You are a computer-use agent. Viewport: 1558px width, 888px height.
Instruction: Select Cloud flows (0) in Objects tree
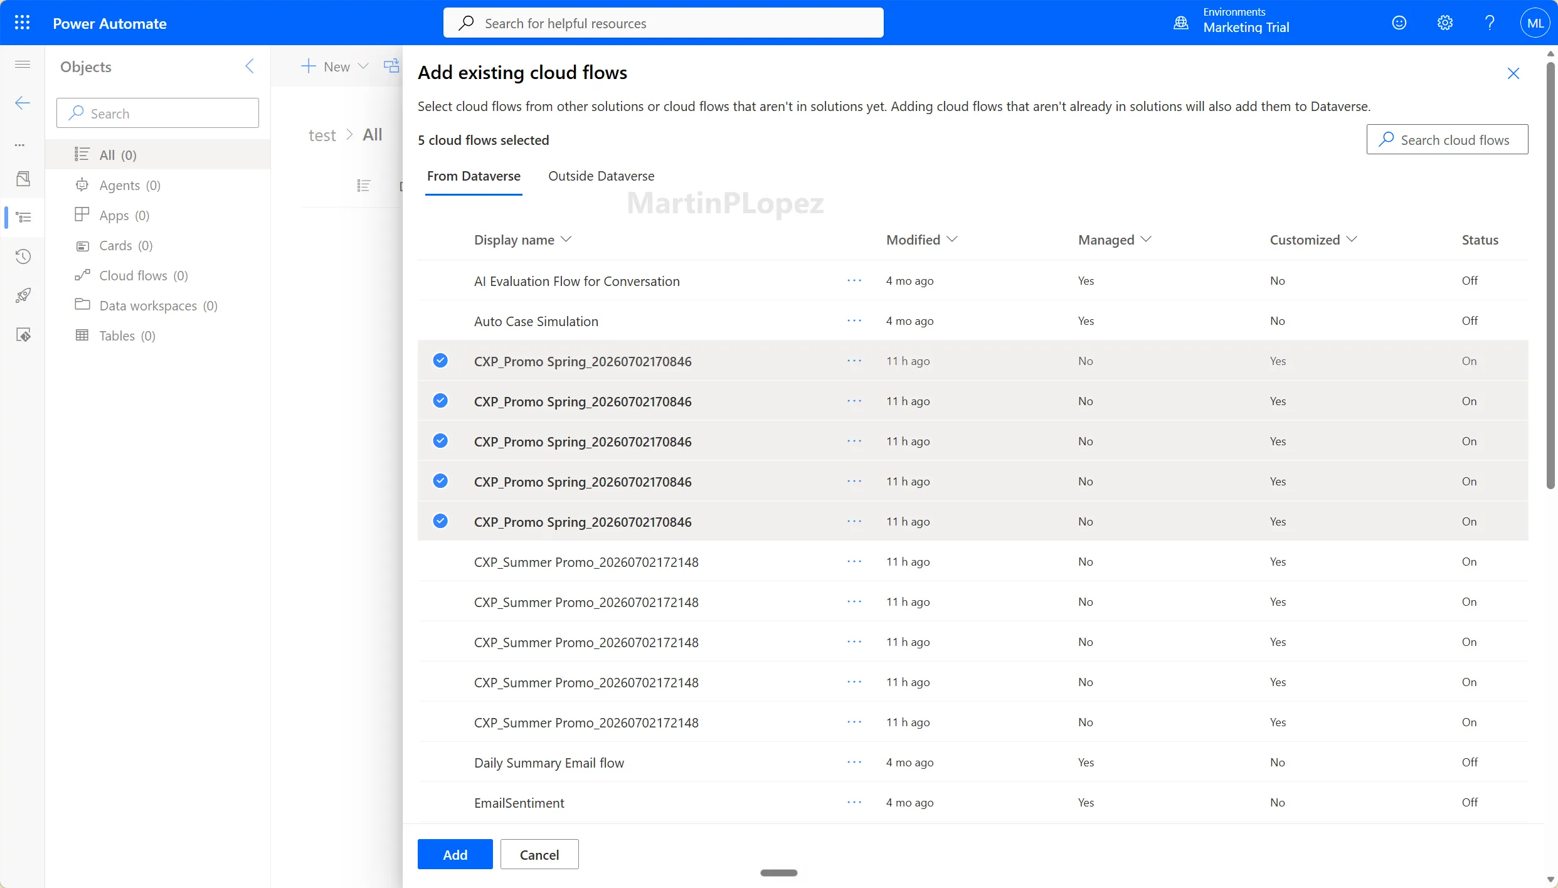(x=157, y=275)
